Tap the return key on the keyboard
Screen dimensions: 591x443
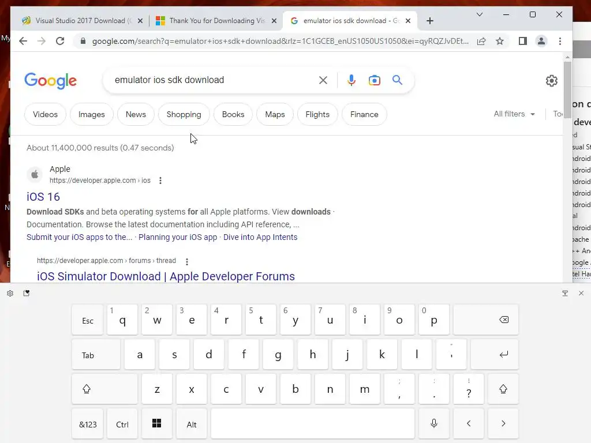(x=495, y=355)
